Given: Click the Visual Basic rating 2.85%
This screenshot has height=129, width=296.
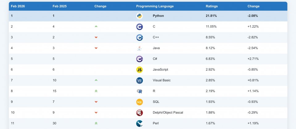Looking at the screenshot, I should point(211,80).
